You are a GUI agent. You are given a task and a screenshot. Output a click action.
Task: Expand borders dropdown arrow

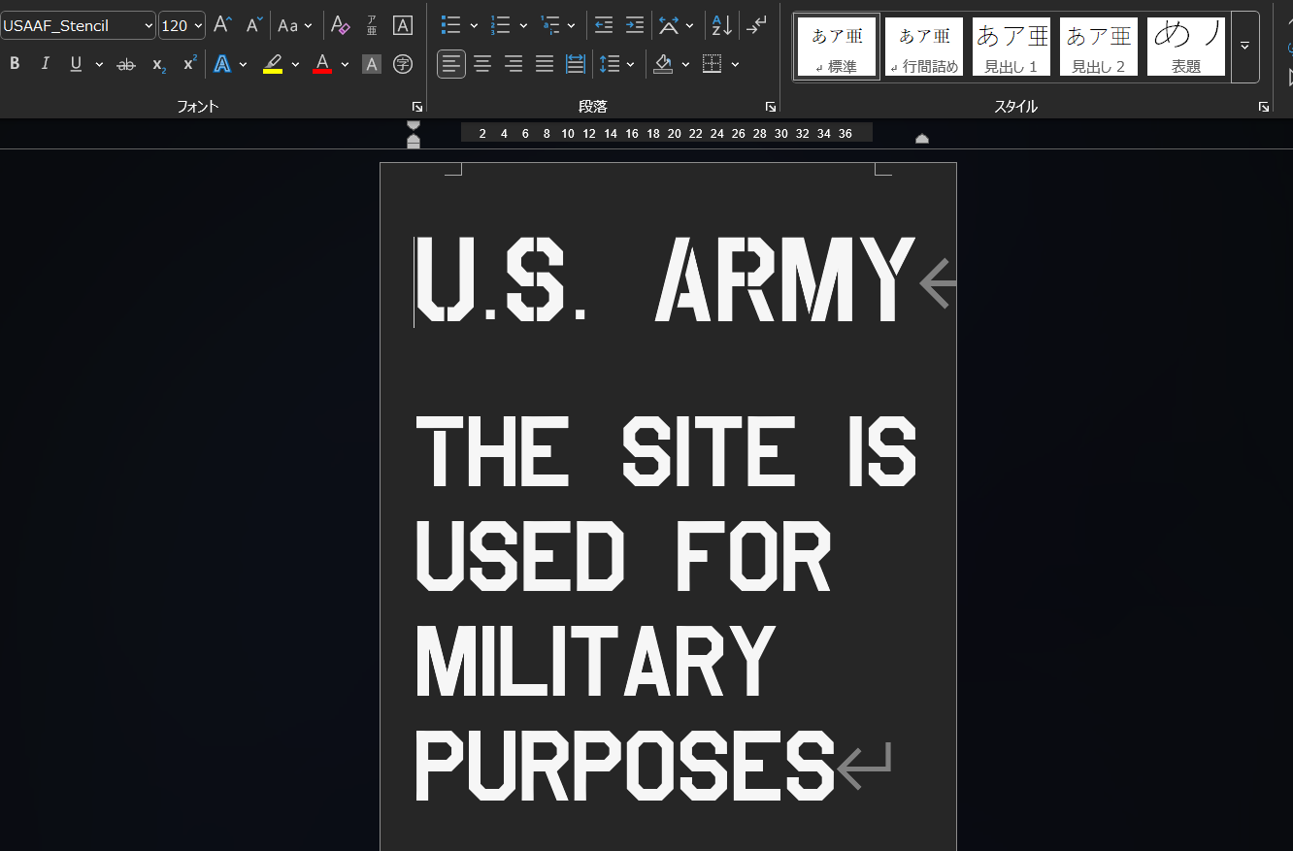pos(735,64)
